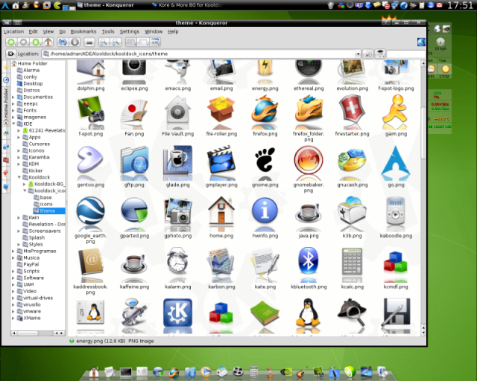Screen dimensions: 477x381
Task: Select the base folder in tree
Action: click(x=42, y=197)
